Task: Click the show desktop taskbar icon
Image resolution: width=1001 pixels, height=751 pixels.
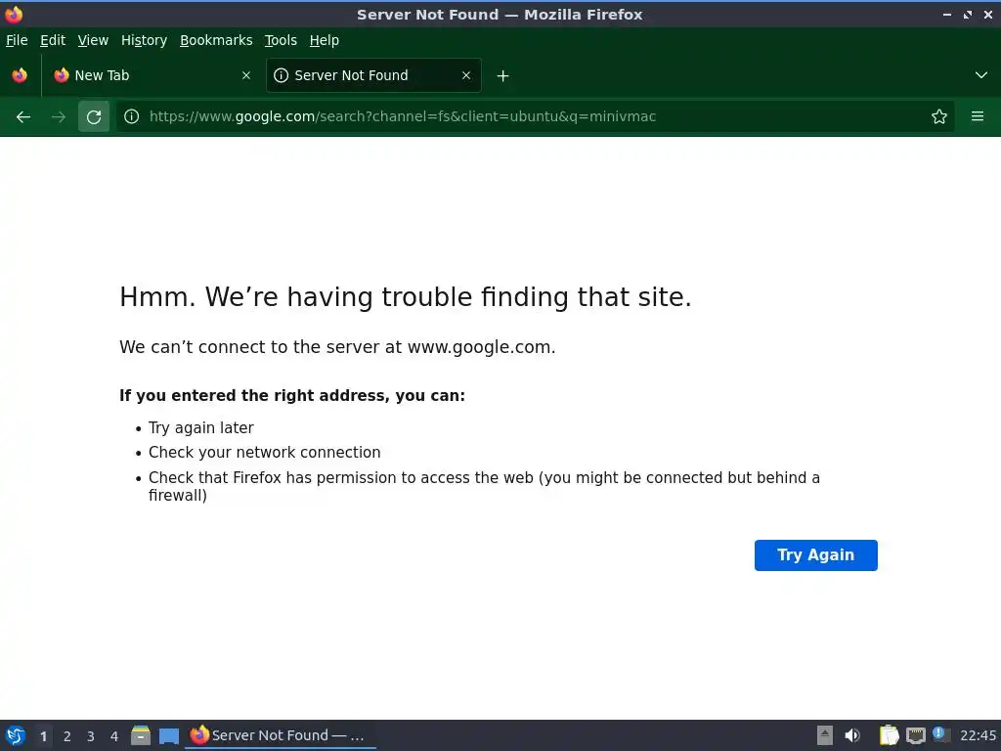Action: pyautogui.click(x=169, y=736)
